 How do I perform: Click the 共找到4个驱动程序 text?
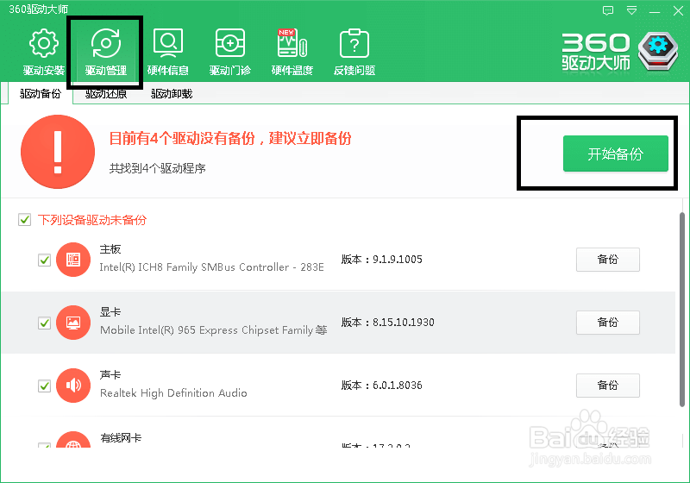158,168
